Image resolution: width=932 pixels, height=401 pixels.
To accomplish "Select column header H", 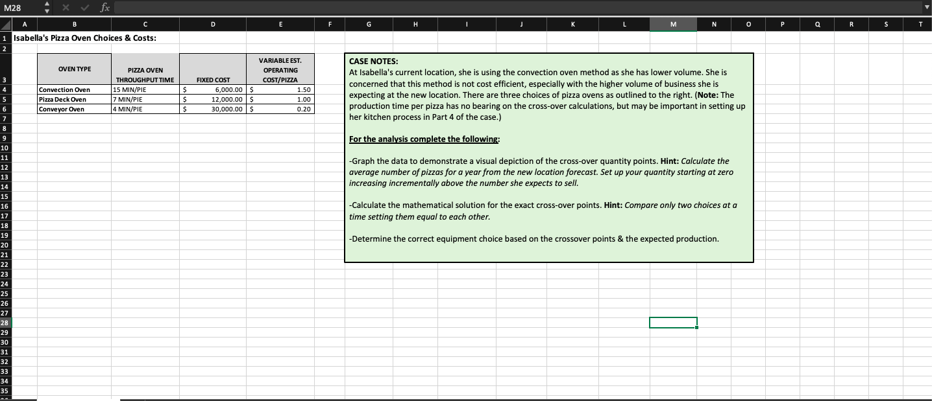I will (416, 26).
